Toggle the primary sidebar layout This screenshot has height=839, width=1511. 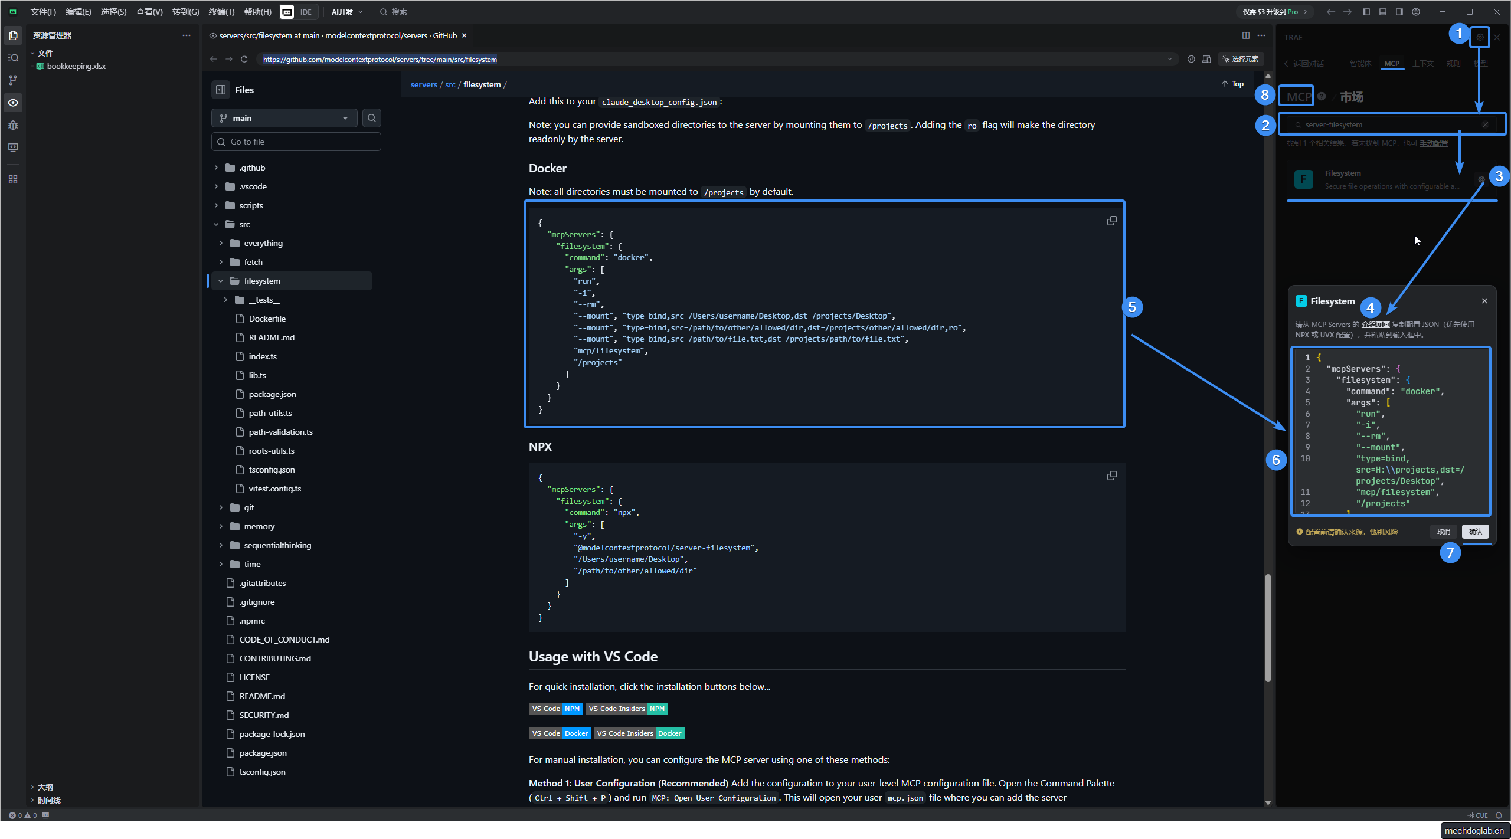pyautogui.click(x=1366, y=12)
